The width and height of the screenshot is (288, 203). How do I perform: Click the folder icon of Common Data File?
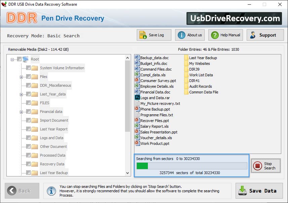[x=186, y=92]
